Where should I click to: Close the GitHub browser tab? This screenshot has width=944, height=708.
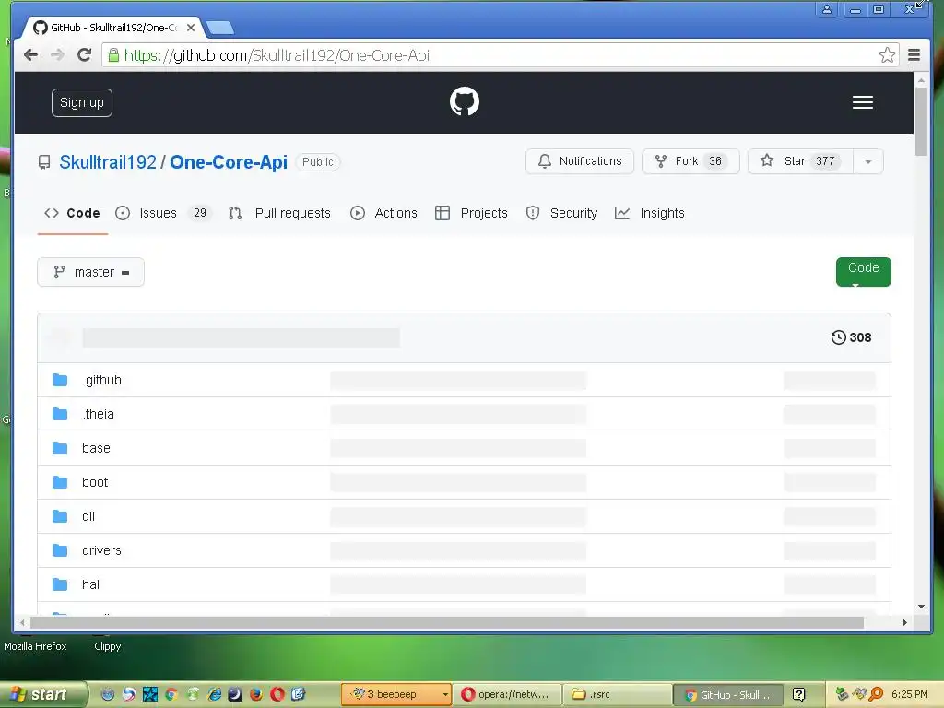[190, 28]
